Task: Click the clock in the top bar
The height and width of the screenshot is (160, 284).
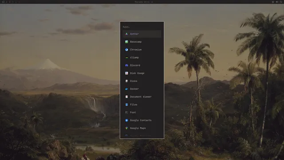Action: click(142, 2)
